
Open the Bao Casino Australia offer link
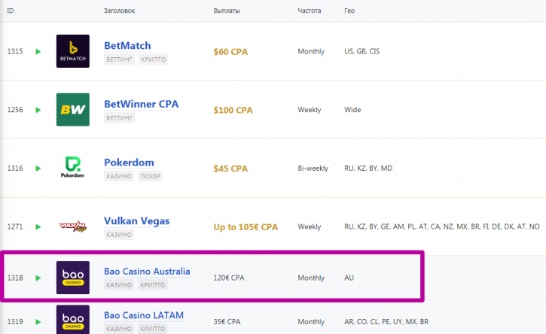(x=147, y=272)
